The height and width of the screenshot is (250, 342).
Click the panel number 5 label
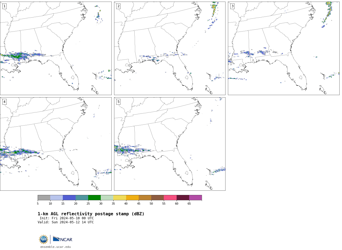pos(118,102)
